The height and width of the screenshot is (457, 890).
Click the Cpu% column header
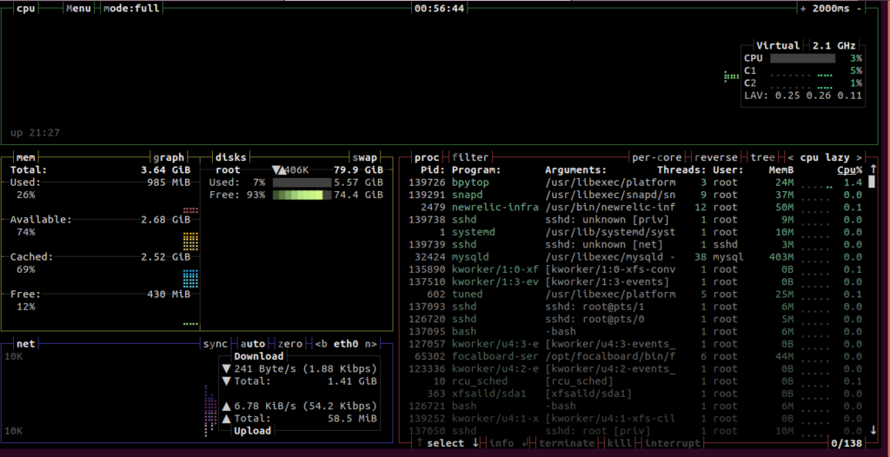[x=850, y=169]
